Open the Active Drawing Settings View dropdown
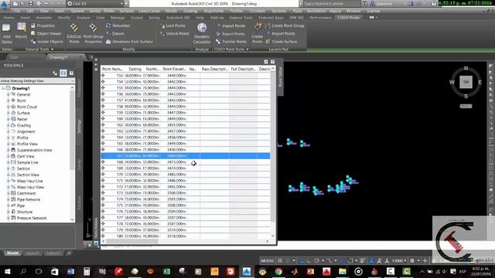 point(37,80)
